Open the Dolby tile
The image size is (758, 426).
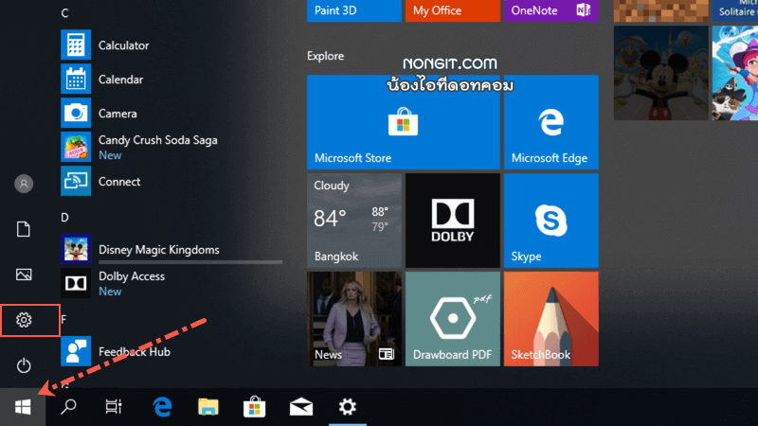coord(453,221)
